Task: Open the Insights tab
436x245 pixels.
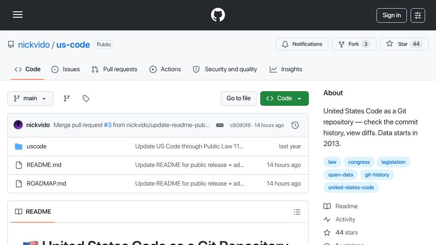Action: coord(286,69)
